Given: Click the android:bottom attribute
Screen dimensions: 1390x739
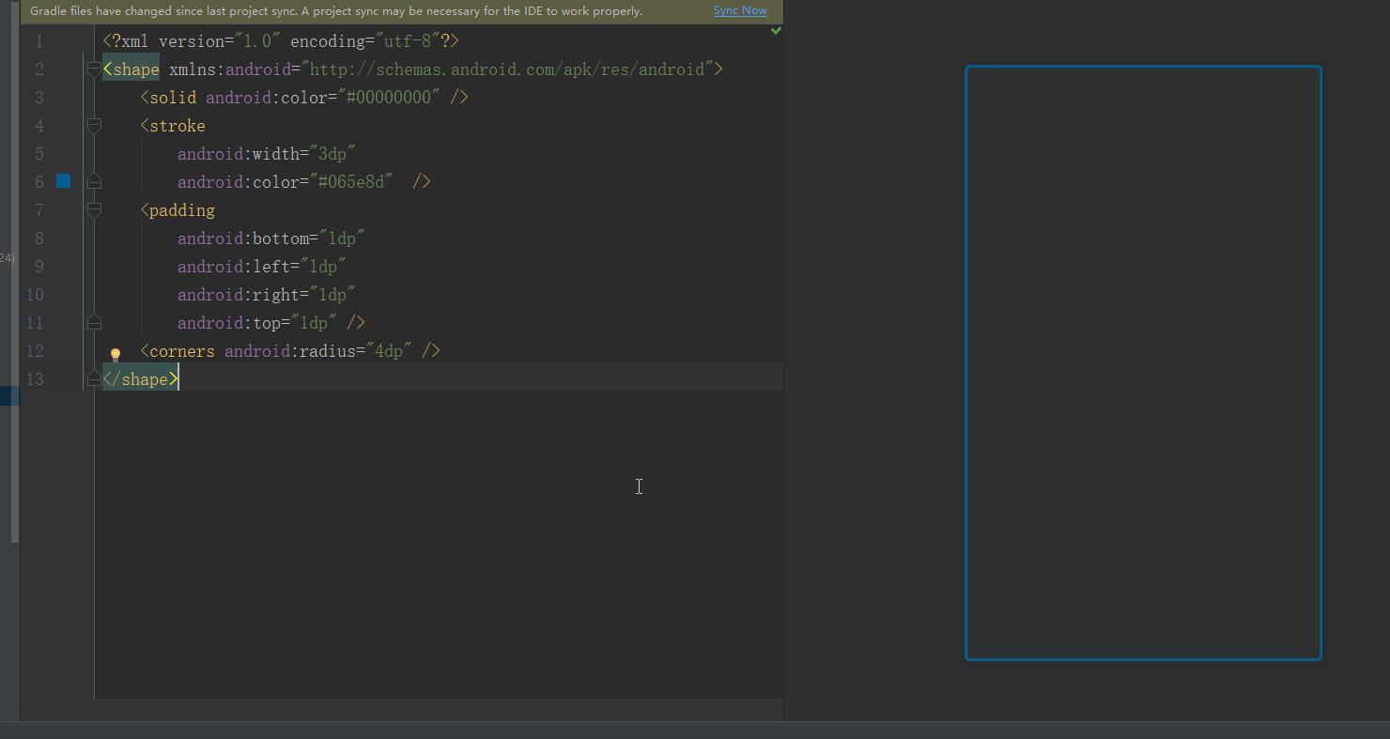Looking at the screenshot, I should [x=243, y=239].
